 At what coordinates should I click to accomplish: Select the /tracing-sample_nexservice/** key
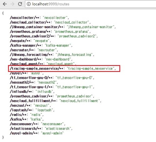37,69
